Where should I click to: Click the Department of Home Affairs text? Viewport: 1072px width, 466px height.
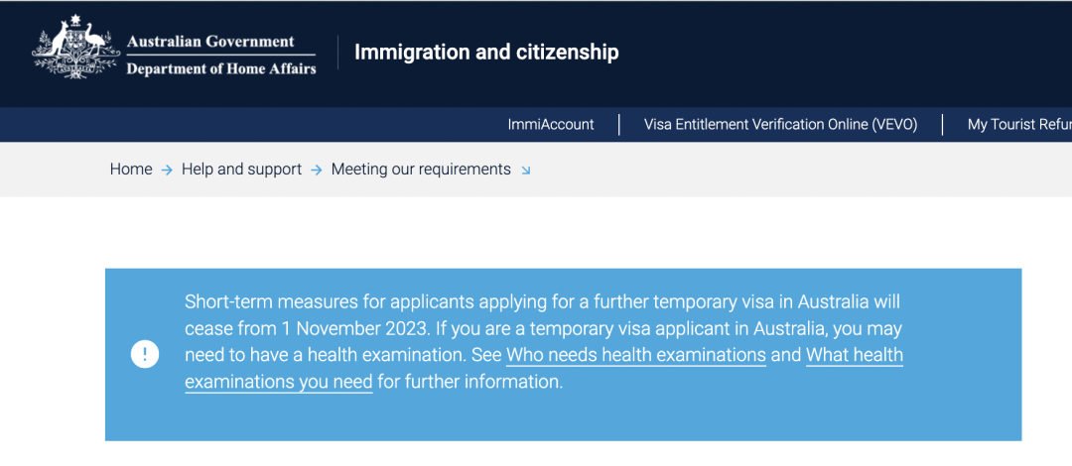(x=221, y=68)
